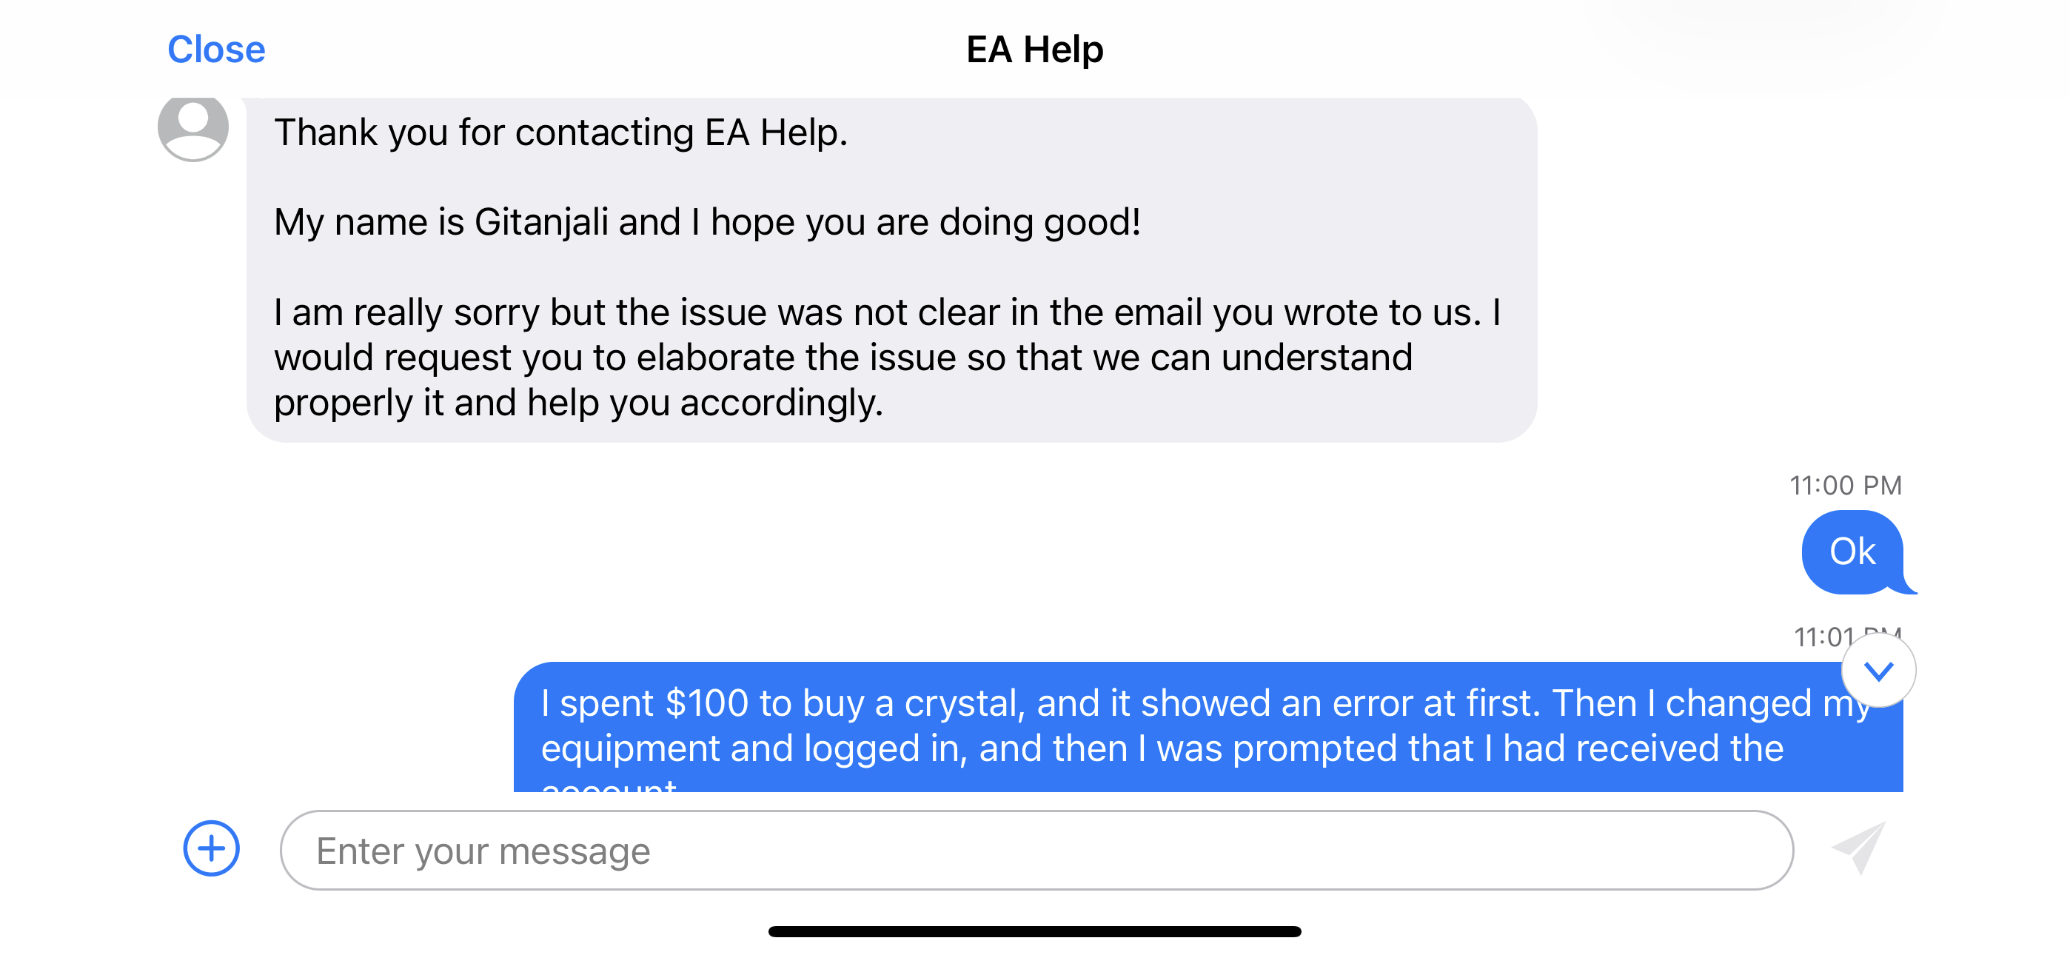Viewport: 2070px width, 955px height.
Task: Focus the 'Enter your message' field
Action: (x=1036, y=851)
